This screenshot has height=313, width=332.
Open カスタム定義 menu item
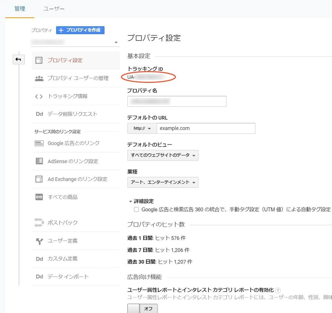[x=76, y=259]
